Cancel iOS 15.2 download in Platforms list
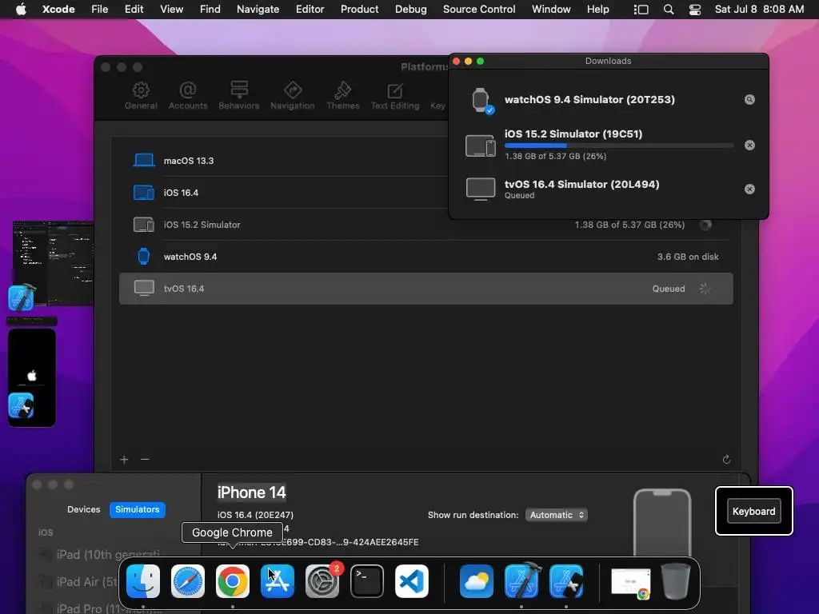This screenshot has height=614, width=819. 705,225
